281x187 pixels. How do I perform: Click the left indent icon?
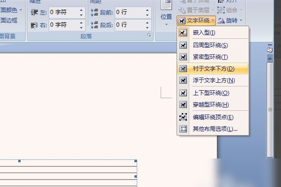pos(34,12)
